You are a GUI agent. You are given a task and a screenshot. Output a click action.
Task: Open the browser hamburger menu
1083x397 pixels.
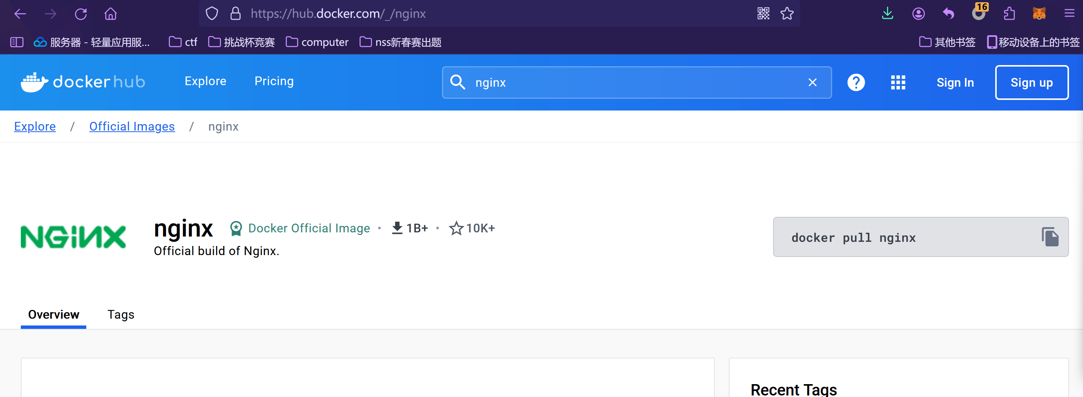tap(1069, 14)
